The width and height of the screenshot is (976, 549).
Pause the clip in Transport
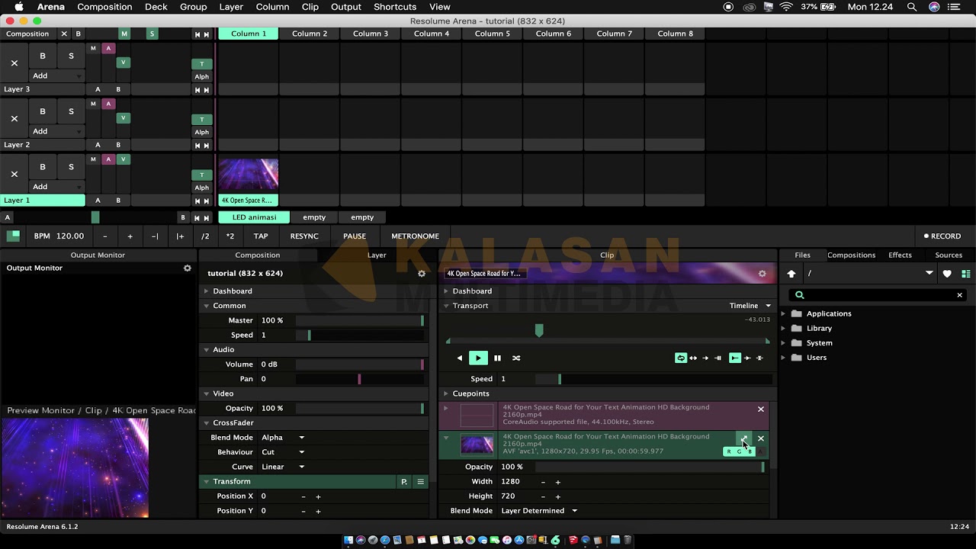pos(497,358)
